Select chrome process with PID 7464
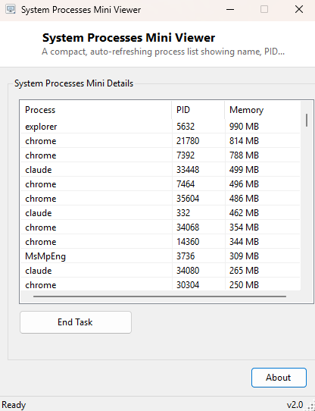Screen dimensions: 315x411 pos(161,184)
